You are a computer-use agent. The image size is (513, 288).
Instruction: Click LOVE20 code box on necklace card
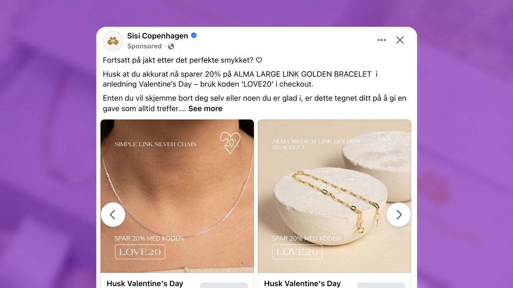tap(140, 252)
